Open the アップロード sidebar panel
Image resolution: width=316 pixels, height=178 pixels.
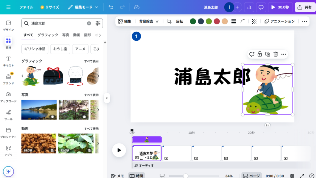coord(8,97)
